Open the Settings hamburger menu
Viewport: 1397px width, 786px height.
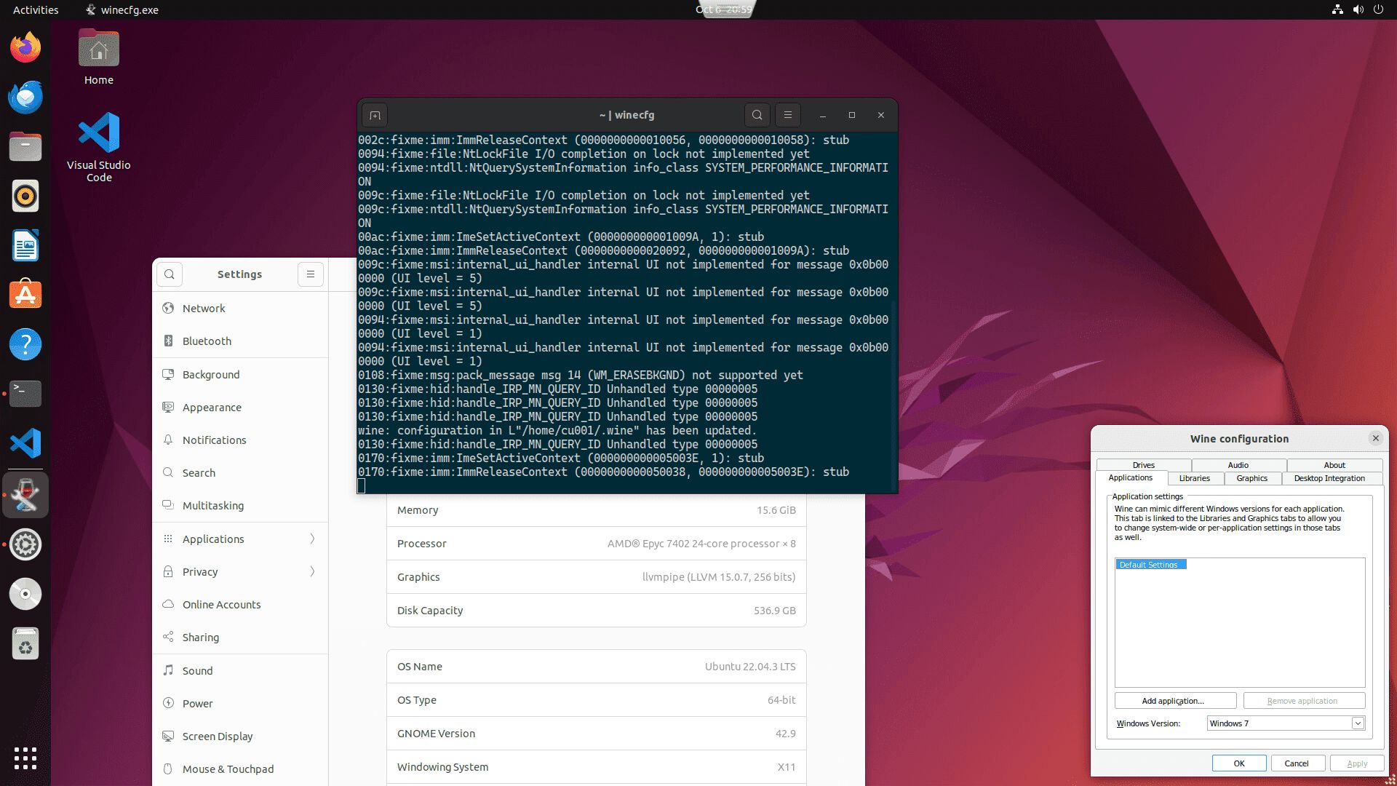[x=311, y=274]
